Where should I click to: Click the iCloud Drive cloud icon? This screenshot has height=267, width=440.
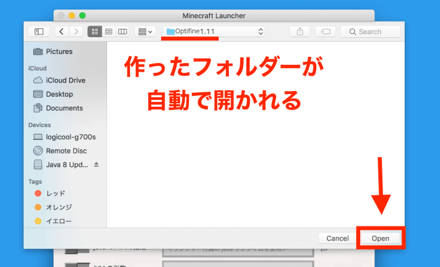(x=38, y=80)
